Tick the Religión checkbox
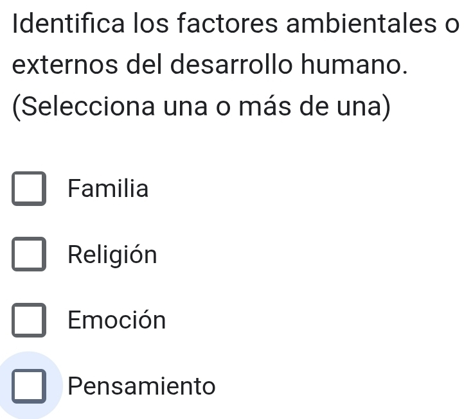This screenshot has height=419, width=473. 29,255
